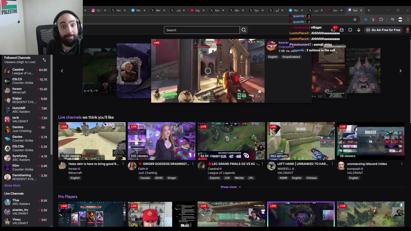Image resolution: width=411 pixels, height=231 pixels.
Task: Expand followed channels with Show More
Action: pyautogui.click(x=12, y=185)
